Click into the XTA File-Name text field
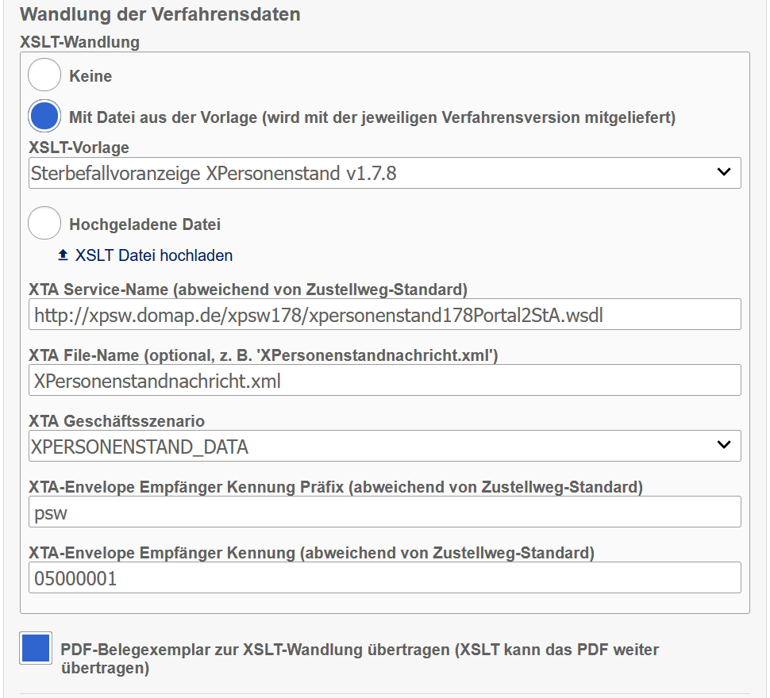Image resolution: width=770 pixels, height=698 pixels. click(384, 380)
